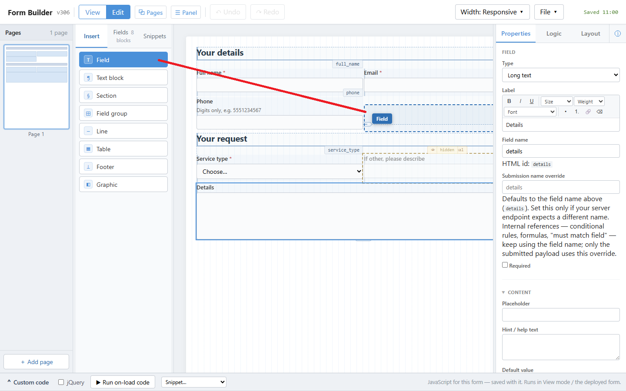The image size is (626, 391).
Task: Click the Add page button
Action: (x=37, y=362)
